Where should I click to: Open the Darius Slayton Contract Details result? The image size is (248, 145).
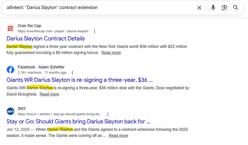tap(45, 39)
